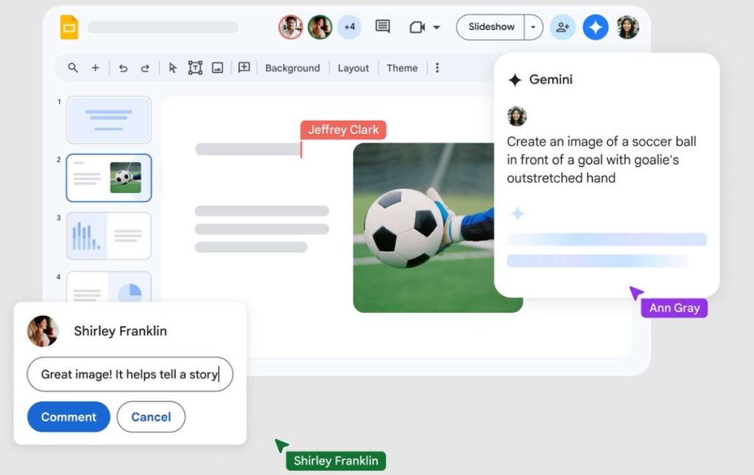Click the Comment button
The width and height of the screenshot is (754, 475).
click(68, 417)
